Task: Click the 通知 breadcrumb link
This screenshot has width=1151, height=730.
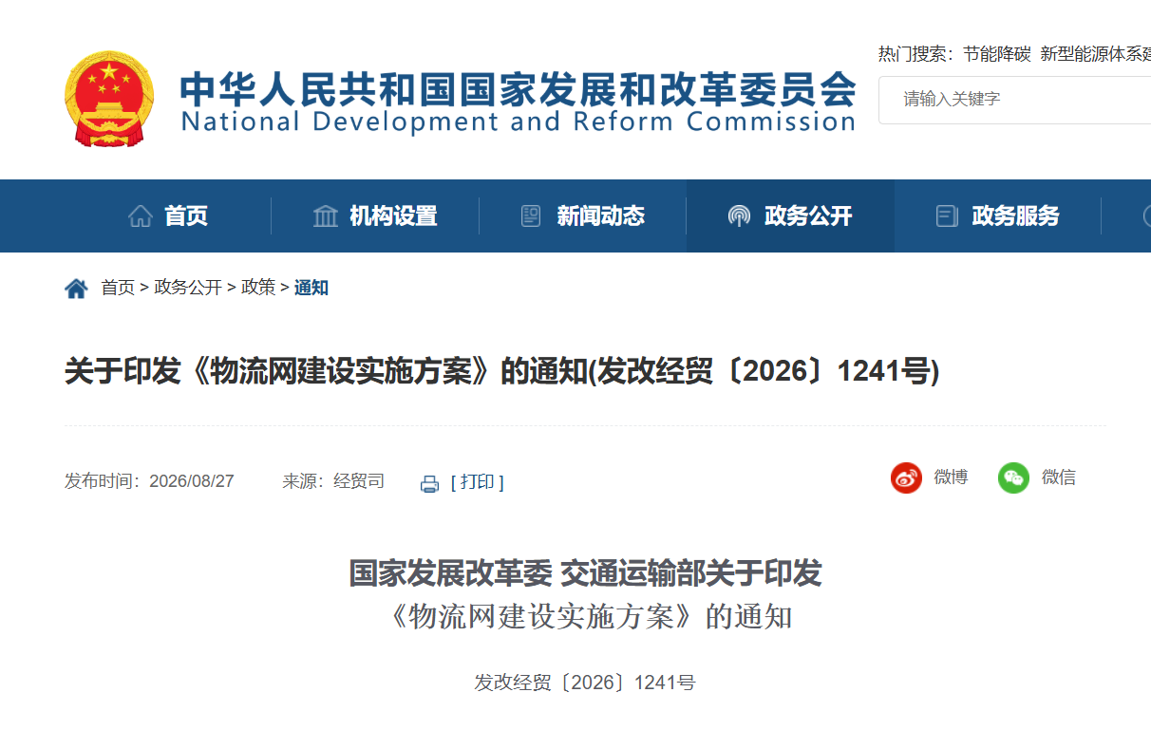Action: pyautogui.click(x=311, y=288)
